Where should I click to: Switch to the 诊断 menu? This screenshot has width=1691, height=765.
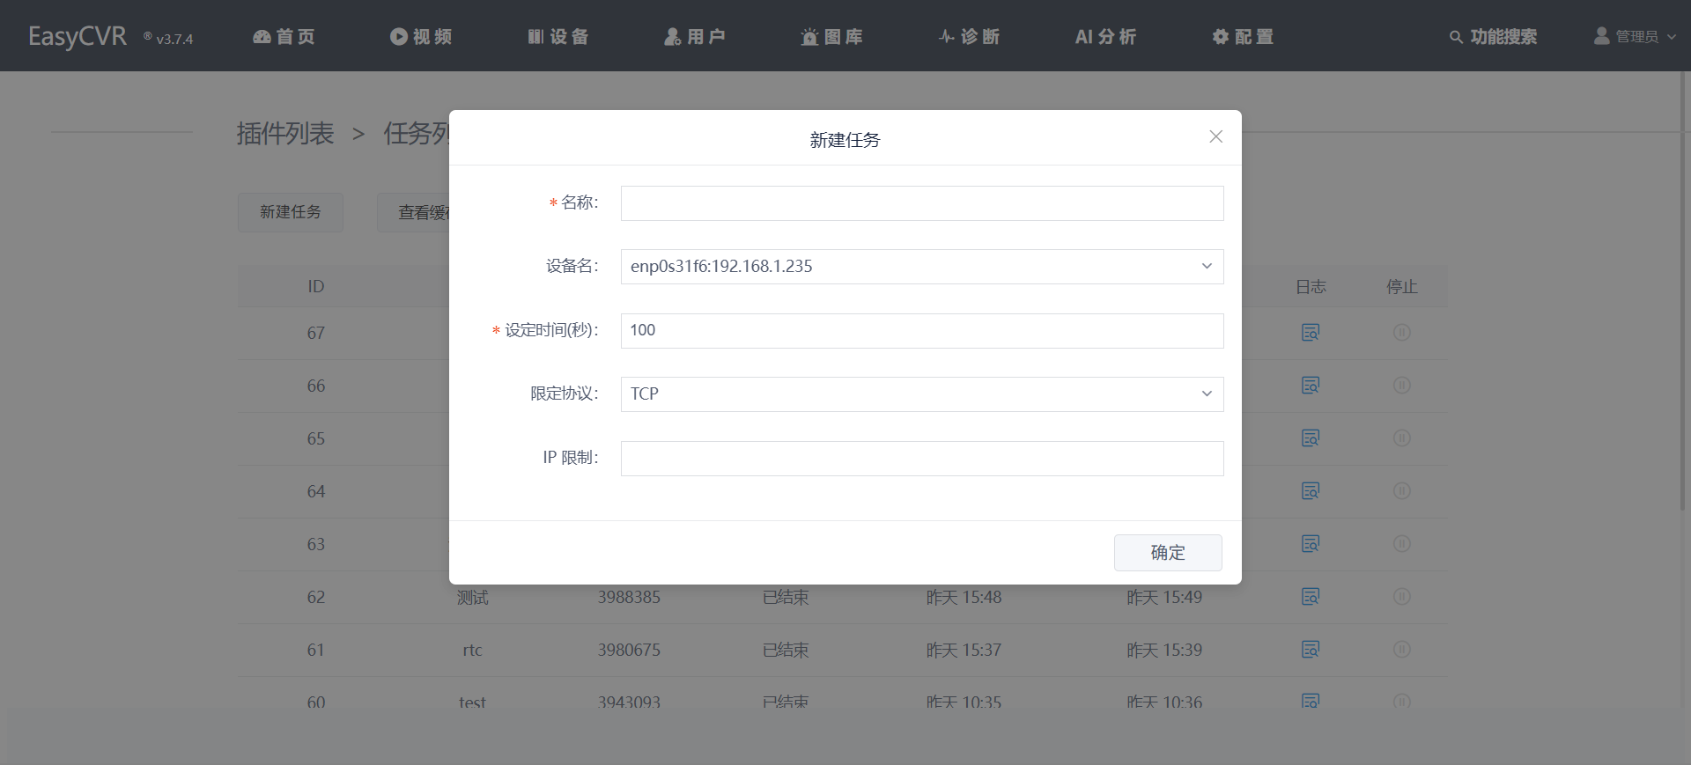969,36
